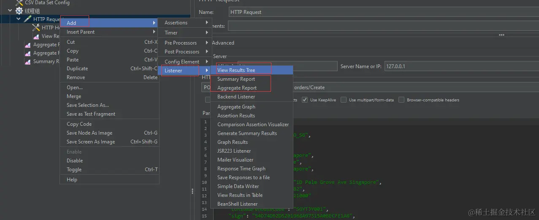
Task: Select the CSV Data Set Config icon
Action: pyautogui.click(x=19, y=3)
